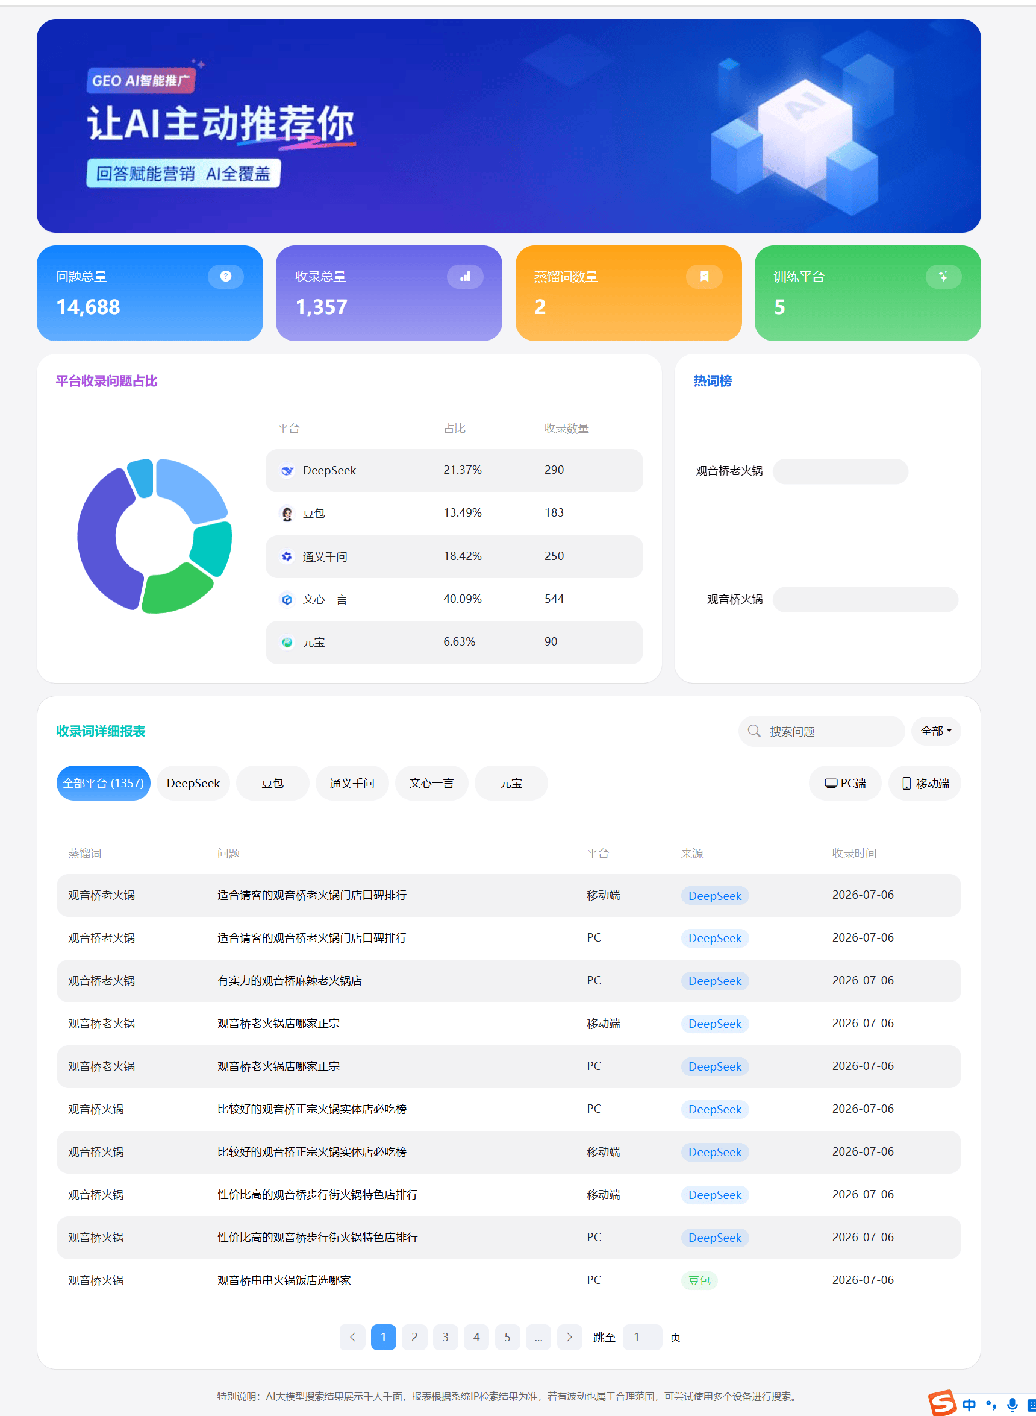Click the 收录总量 1,357 card

pyautogui.click(x=389, y=293)
